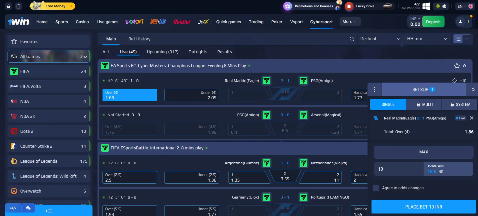Click the MAX stake button
This screenshot has height=216, width=478.
[424, 152]
